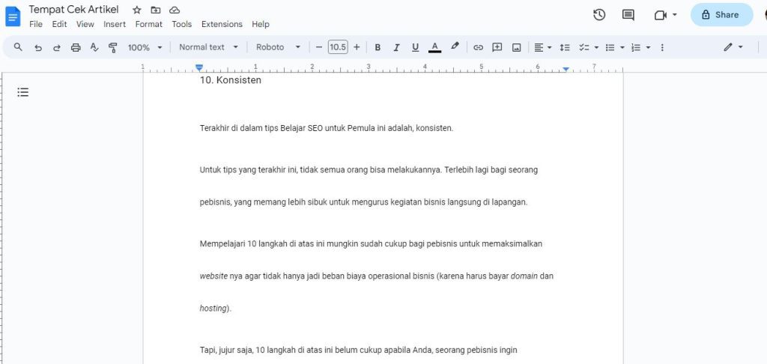Increase the font size

tap(356, 47)
